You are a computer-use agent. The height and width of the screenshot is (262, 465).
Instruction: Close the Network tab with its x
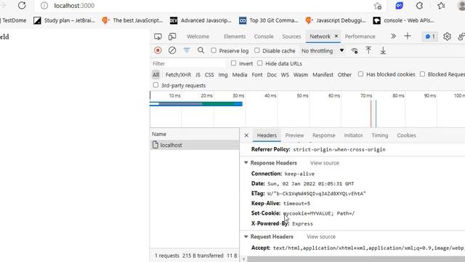pyautogui.click(x=336, y=36)
